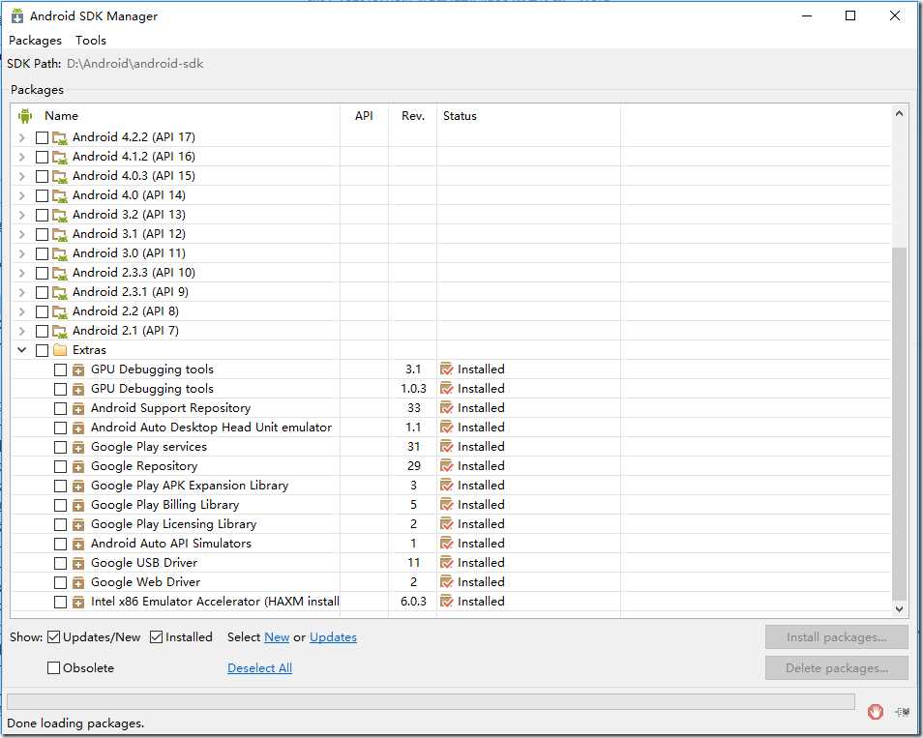Select the Google Web Driver row text
This screenshot has height=738, width=923.
point(145,582)
